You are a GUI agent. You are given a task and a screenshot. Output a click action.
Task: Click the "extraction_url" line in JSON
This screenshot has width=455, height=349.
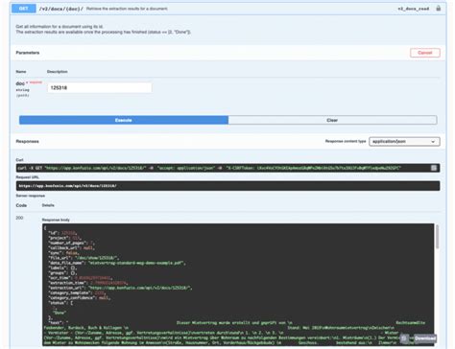(x=120, y=288)
